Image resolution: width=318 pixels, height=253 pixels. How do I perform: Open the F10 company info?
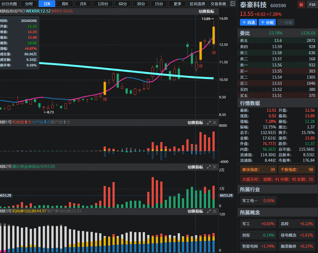point(311,5)
